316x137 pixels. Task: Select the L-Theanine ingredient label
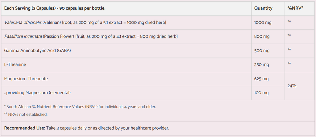[x=15, y=64]
